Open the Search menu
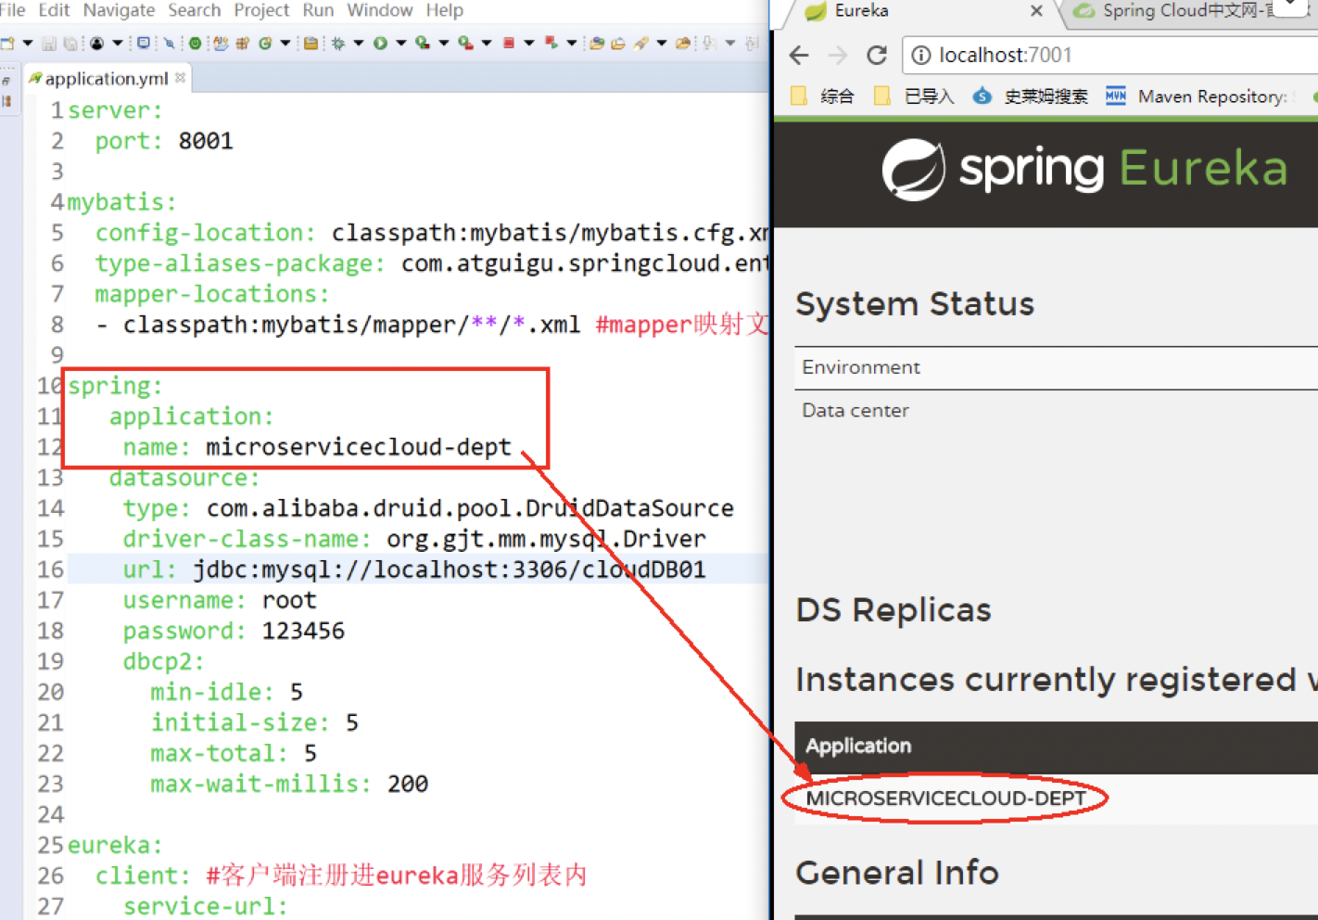The height and width of the screenshot is (920, 1318). [x=194, y=10]
